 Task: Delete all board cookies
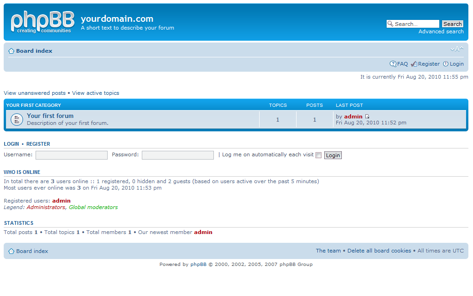point(379,251)
